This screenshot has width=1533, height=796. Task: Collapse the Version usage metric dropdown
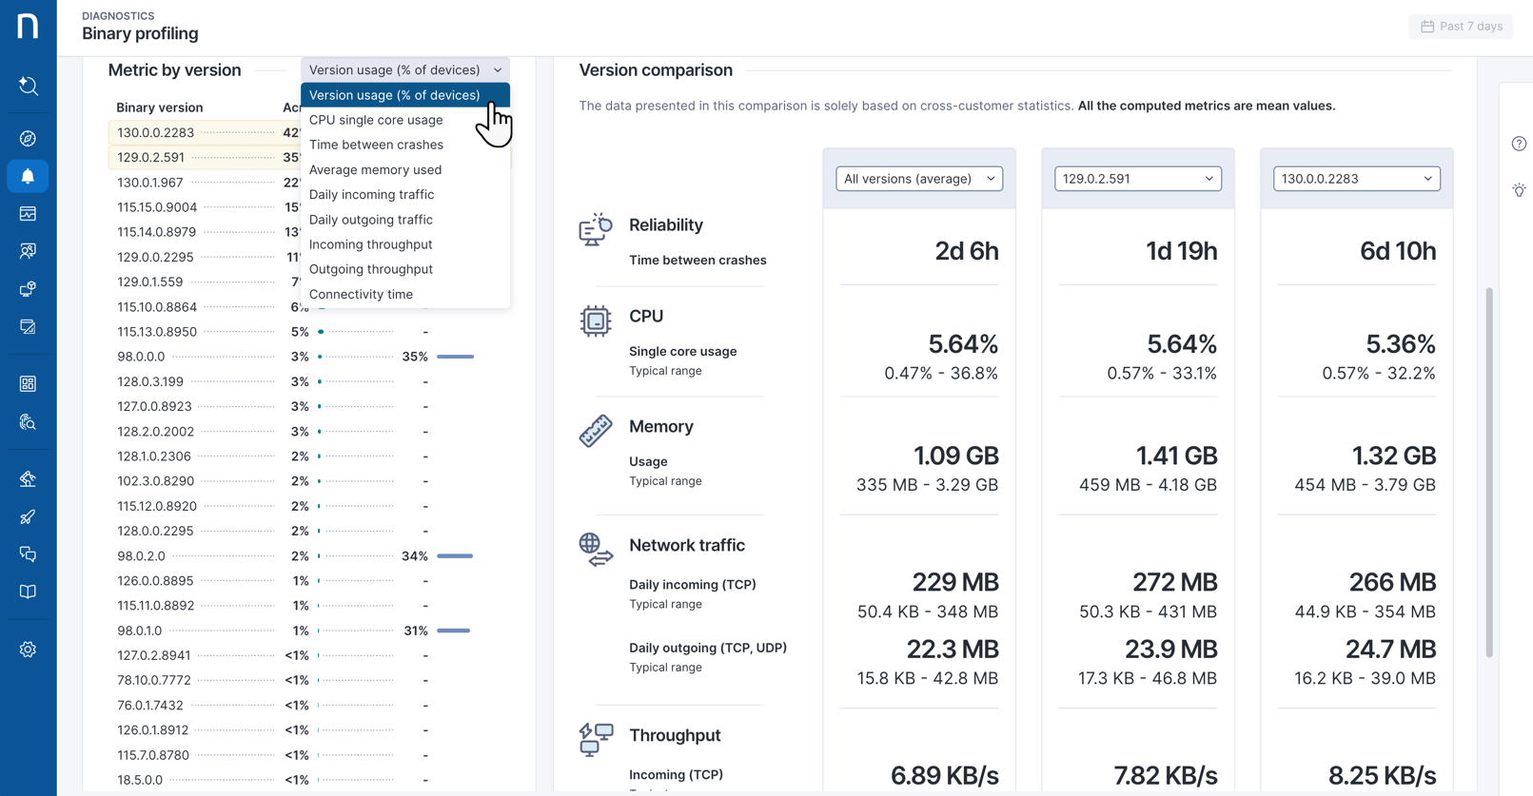(x=405, y=69)
